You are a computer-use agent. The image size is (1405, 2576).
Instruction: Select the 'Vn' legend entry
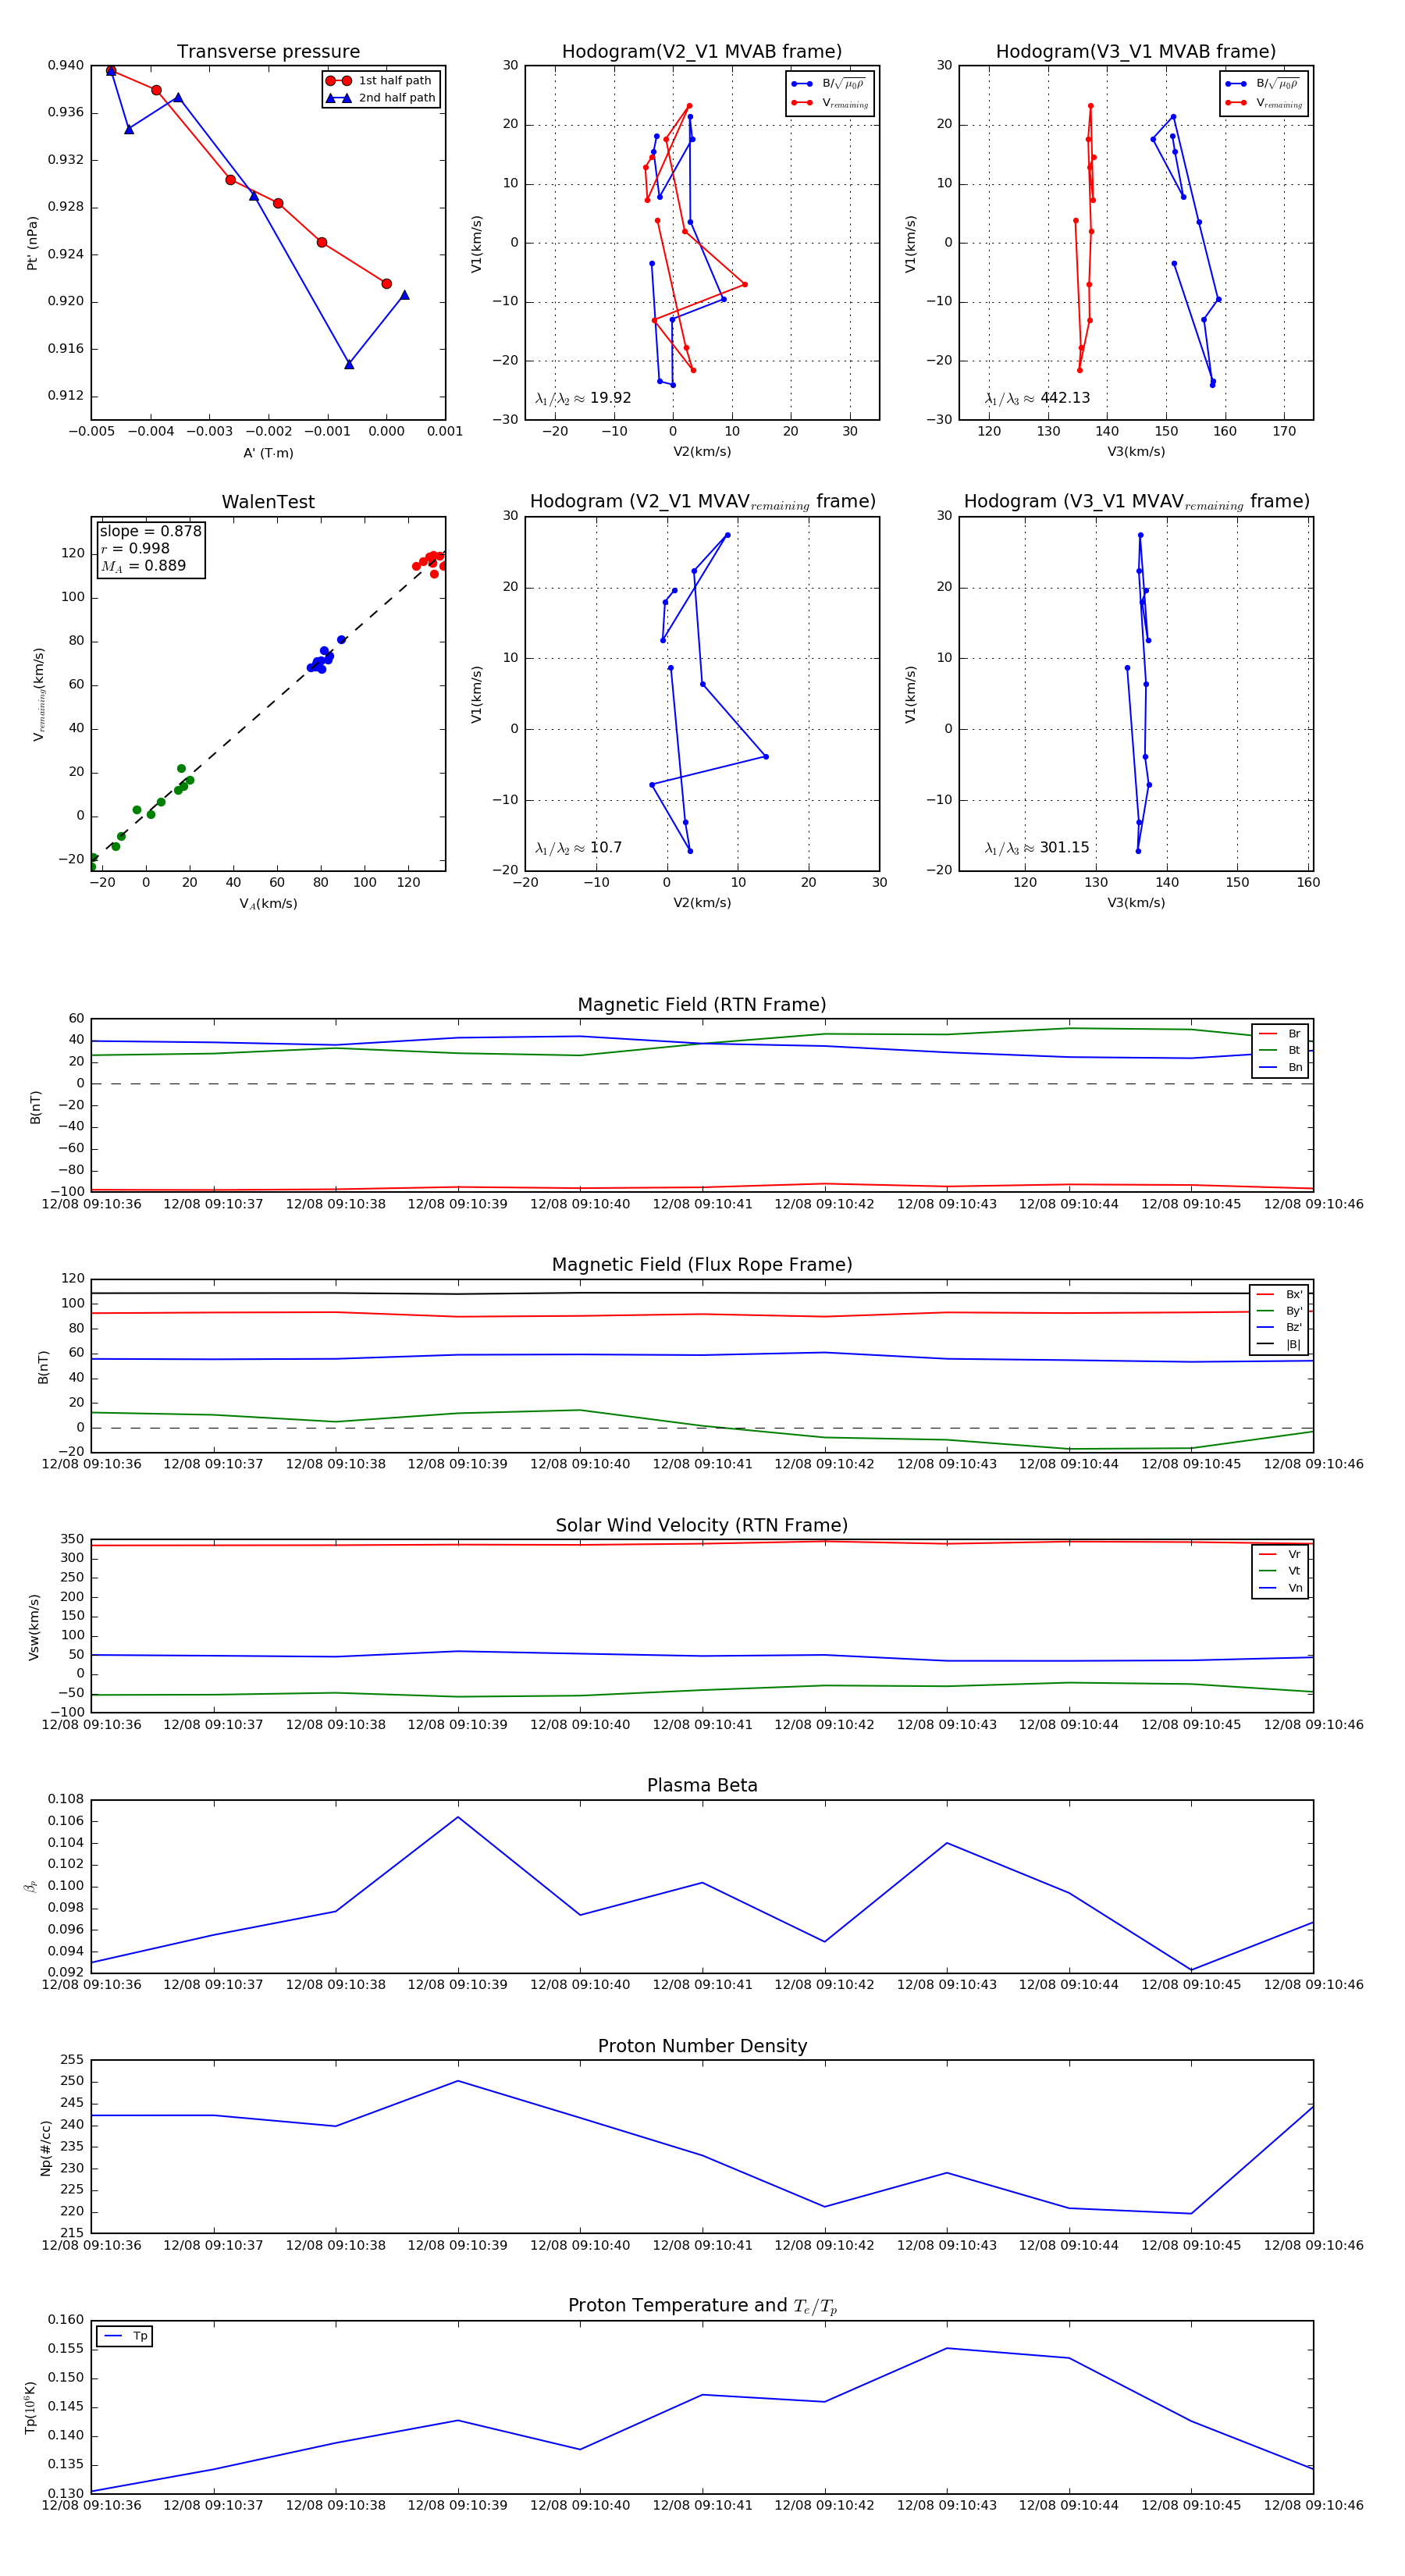tap(1280, 1588)
